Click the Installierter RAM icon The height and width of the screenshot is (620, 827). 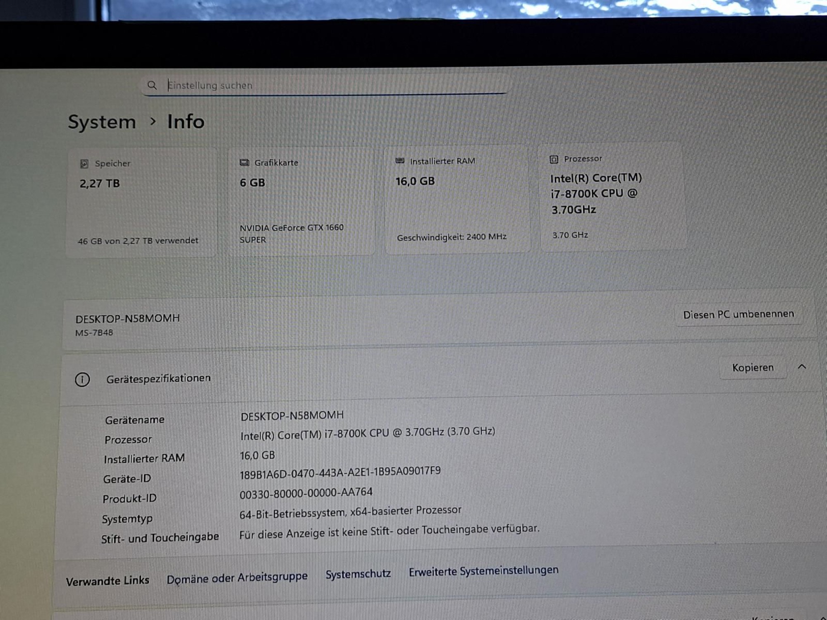[399, 161]
